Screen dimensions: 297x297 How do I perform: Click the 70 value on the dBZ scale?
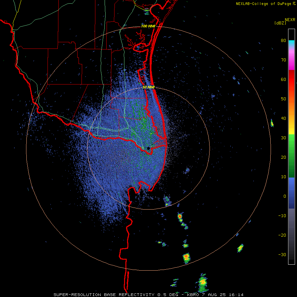283,60
